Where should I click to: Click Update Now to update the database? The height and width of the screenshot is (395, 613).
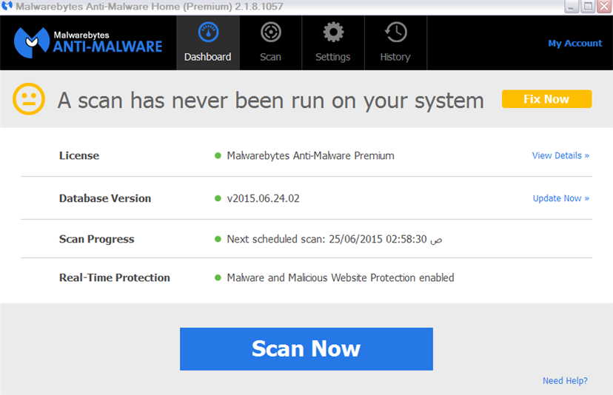pos(560,198)
